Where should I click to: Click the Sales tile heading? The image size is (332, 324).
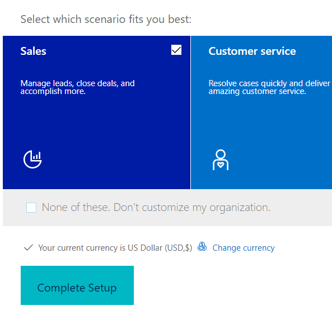tap(33, 51)
